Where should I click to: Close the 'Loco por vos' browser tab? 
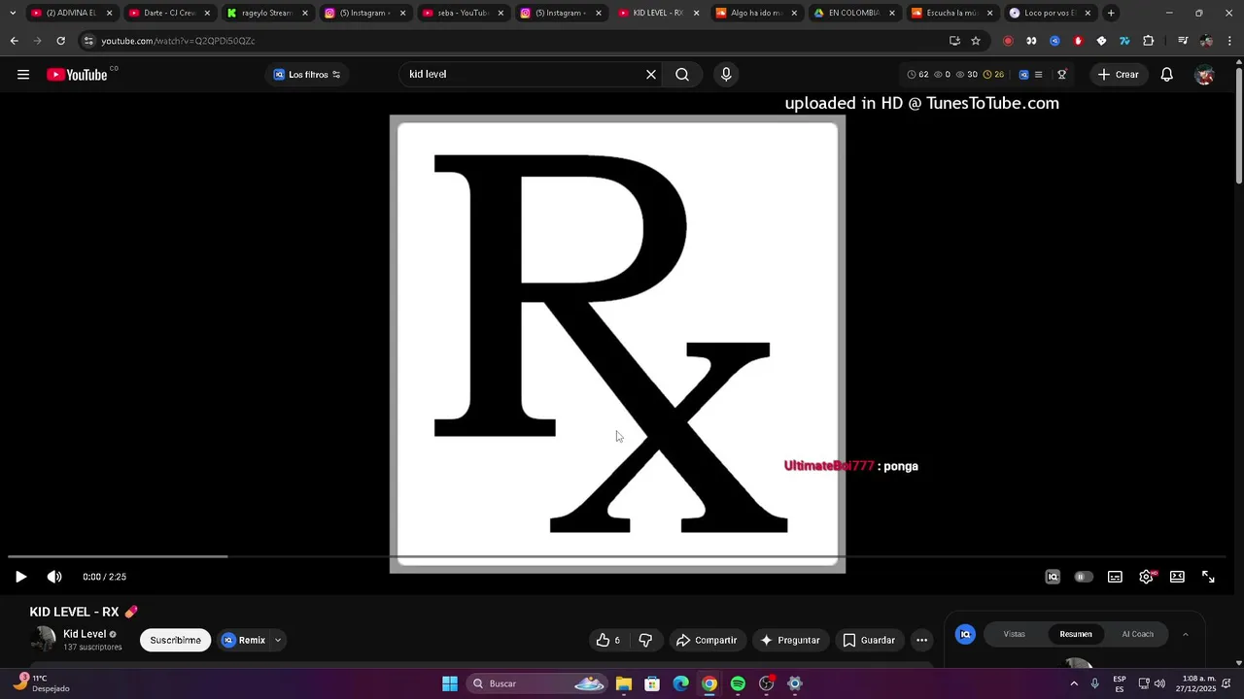pos(1088,13)
